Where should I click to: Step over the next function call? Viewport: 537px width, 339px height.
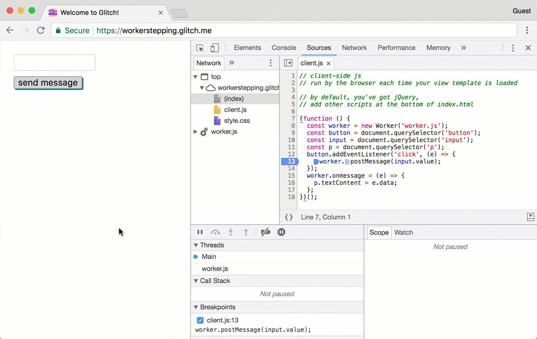pyautogui.click(x=215, y=232)
